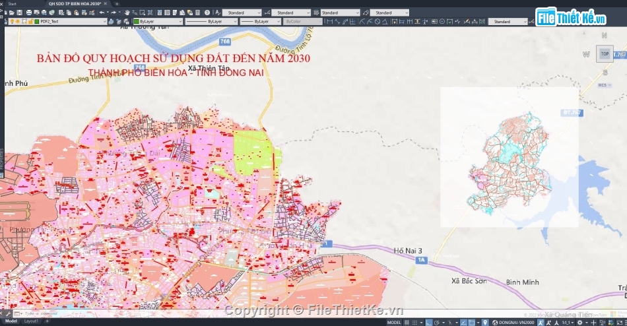Select the QH SDD TP BIEN HOA 2030 tab
627x326 pixels.
coord(75,3)
